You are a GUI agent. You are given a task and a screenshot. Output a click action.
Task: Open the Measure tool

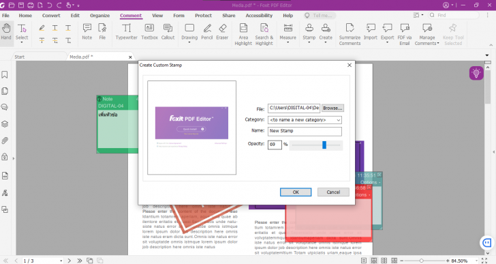tap(288, 33)
